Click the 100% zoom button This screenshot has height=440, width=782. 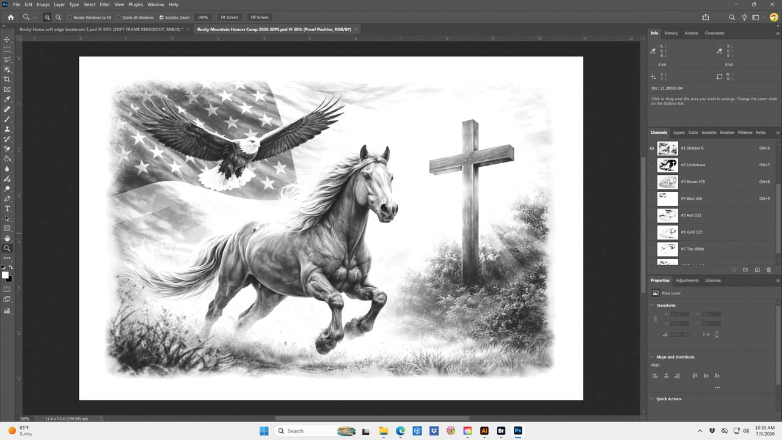203,18
